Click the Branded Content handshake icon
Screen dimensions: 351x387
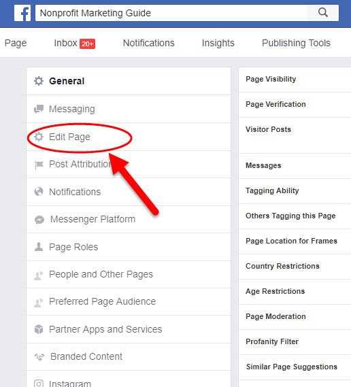point(39,356)
